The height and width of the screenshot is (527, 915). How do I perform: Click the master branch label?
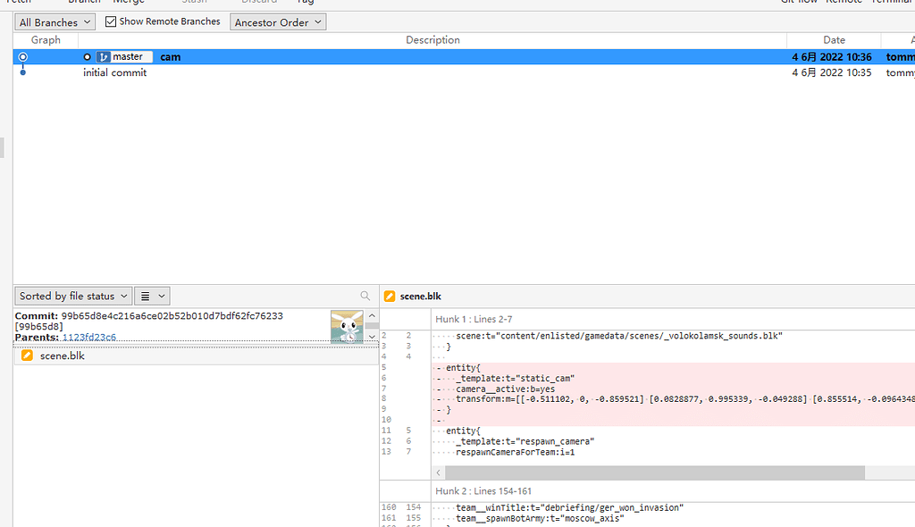point(124,55)
